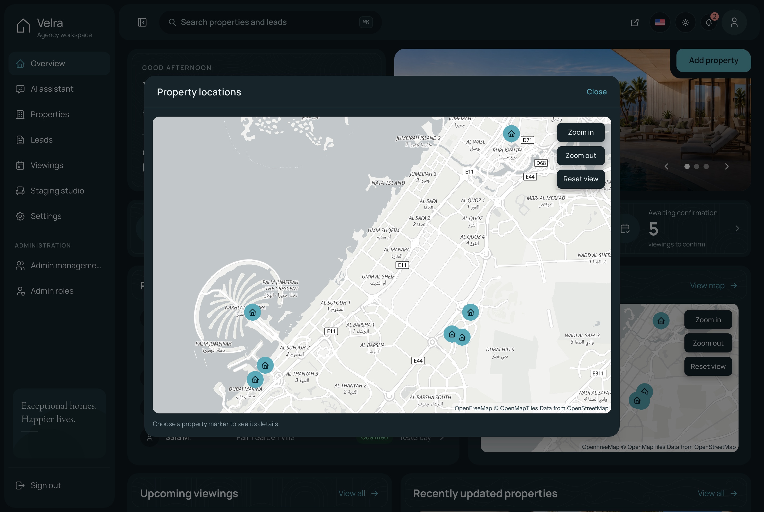This screenshot has width=764, height=512.
Task: Open Admin management page
Action: click(x=59, y=266)
